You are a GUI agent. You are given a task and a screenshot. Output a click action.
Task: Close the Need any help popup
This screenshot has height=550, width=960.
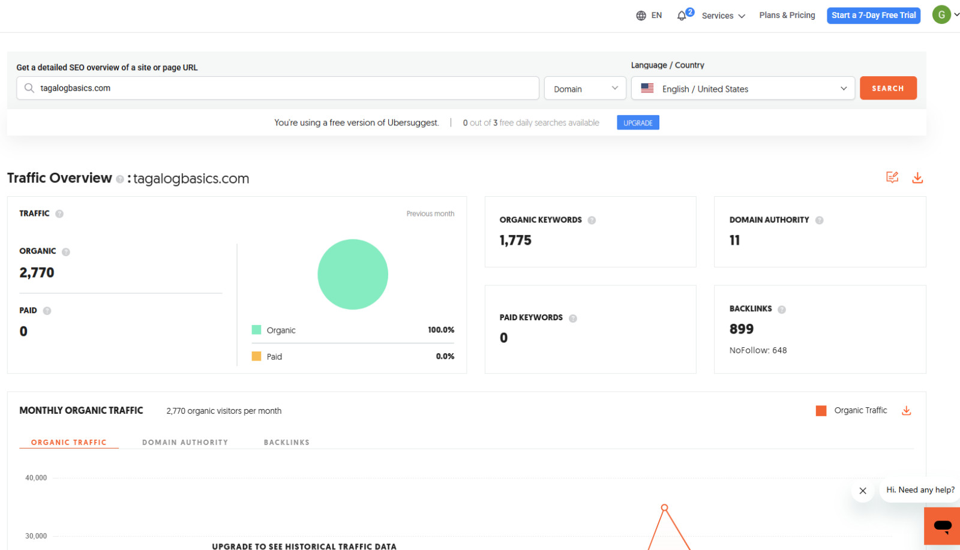click(863, 491)
